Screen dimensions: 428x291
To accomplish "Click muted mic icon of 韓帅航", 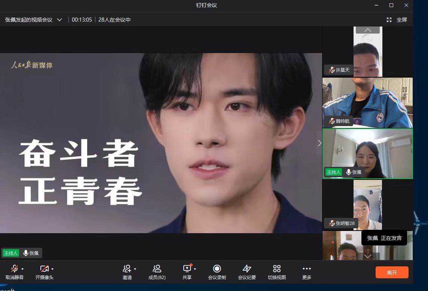I will 331,121.
